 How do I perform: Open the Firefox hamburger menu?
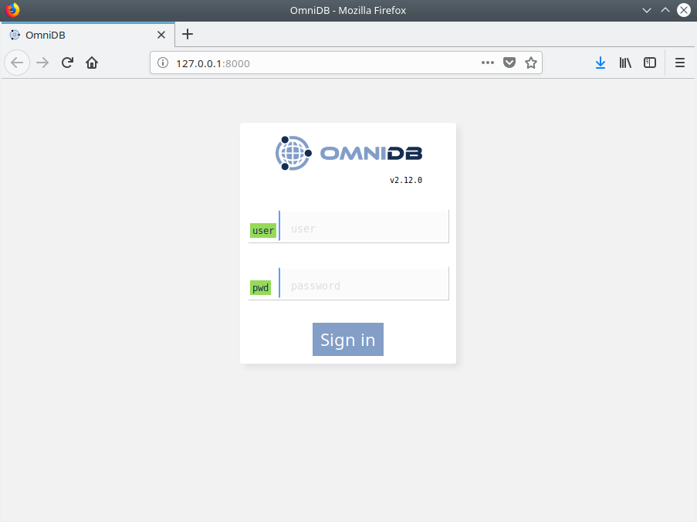[680, 63]
